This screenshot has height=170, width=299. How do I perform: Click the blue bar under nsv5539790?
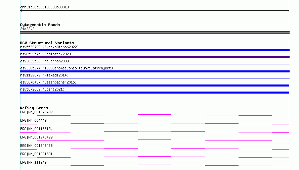[155, 50]
